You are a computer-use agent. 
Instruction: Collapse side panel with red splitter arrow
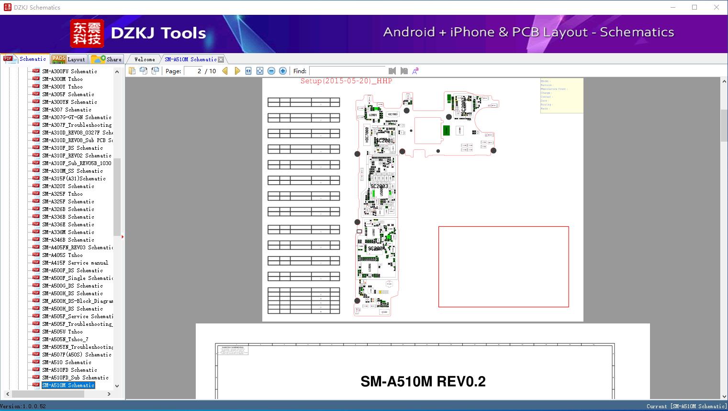tap(123, 236)
